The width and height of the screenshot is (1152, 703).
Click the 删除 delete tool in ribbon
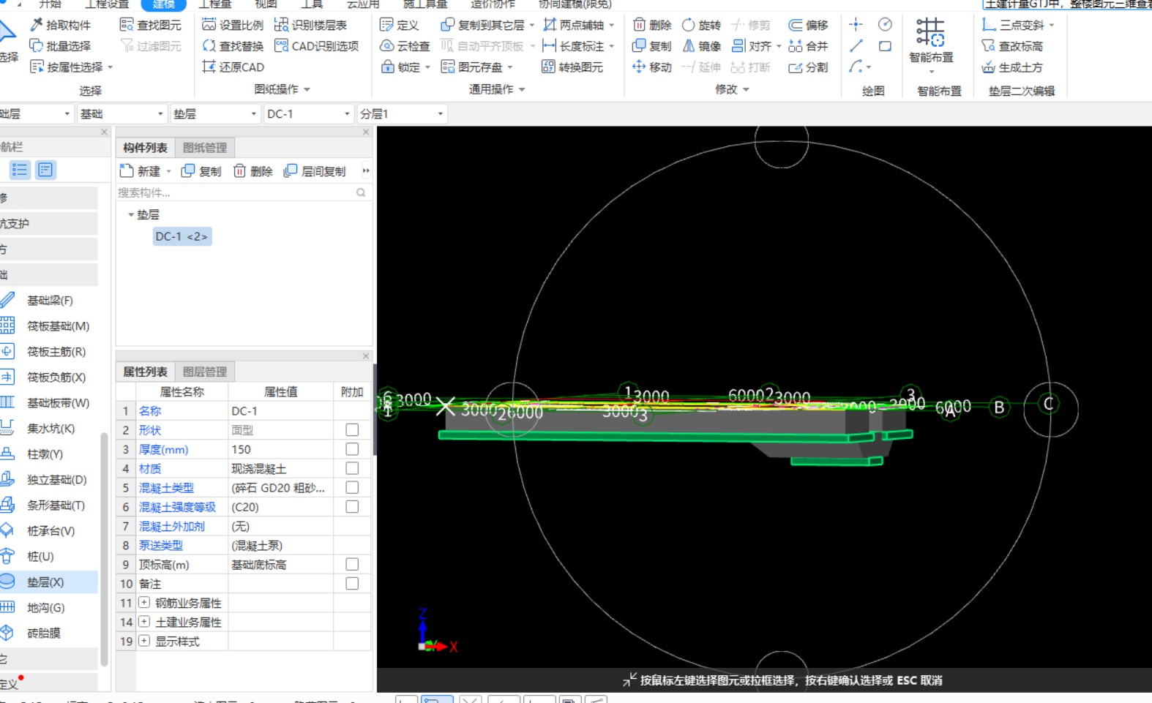click(651, 25)
